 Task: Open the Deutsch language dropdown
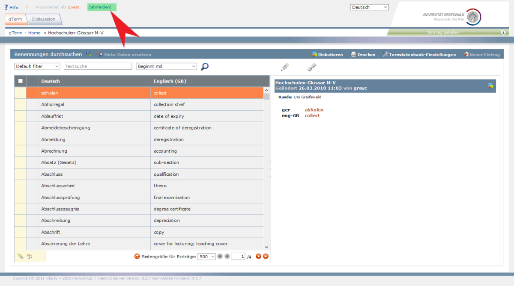coord(369,7)
